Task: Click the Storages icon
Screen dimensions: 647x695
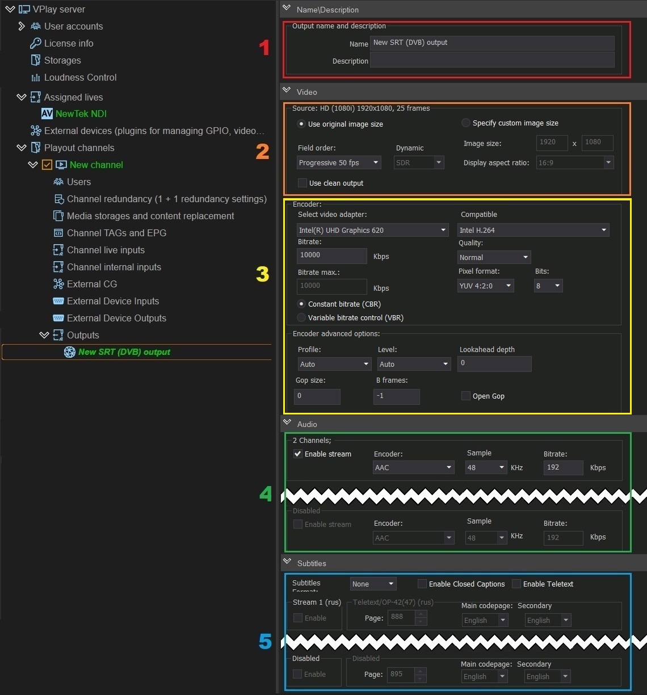Action: point(36,60)
